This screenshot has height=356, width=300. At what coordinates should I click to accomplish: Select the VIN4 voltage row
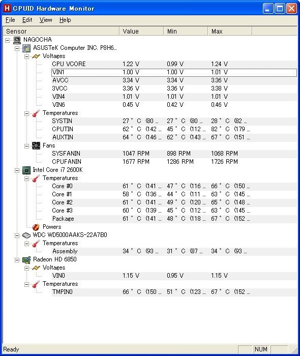(x=174, y=97)
